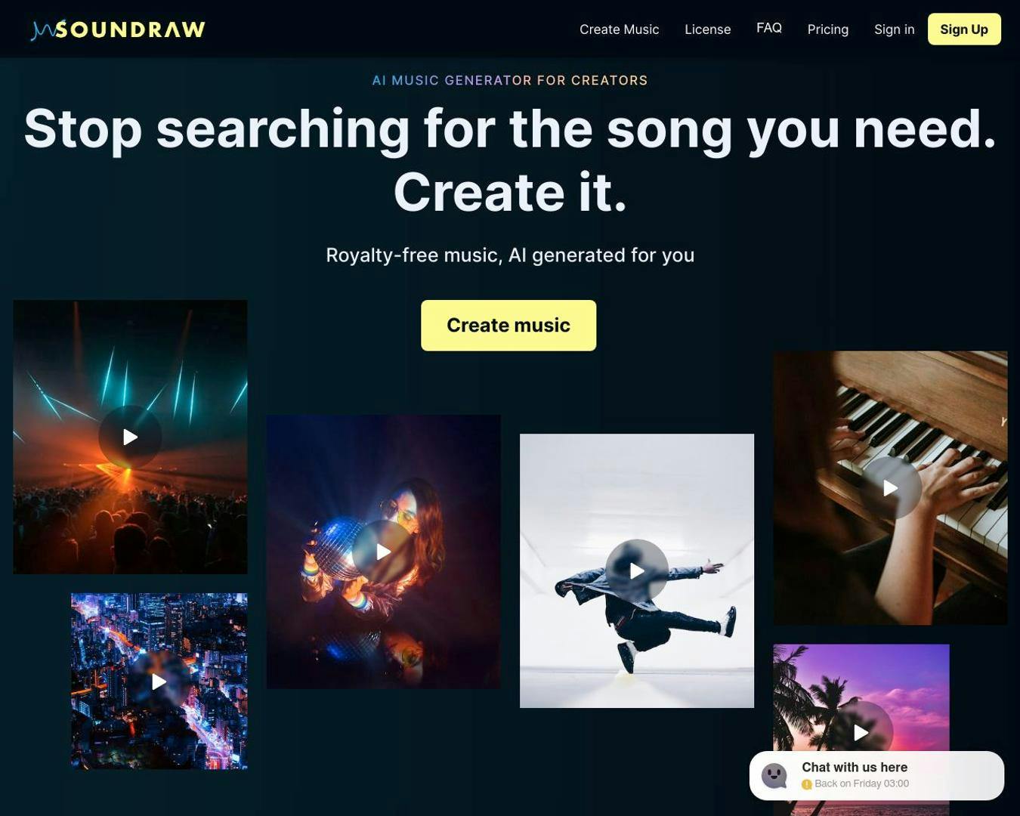Select the piano keyboard image thumbnail
This screenshot has height=816, width=1020.
tap(890, 487)
